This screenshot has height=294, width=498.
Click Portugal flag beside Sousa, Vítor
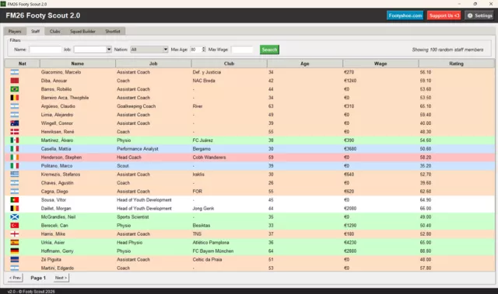pos(15,200)
